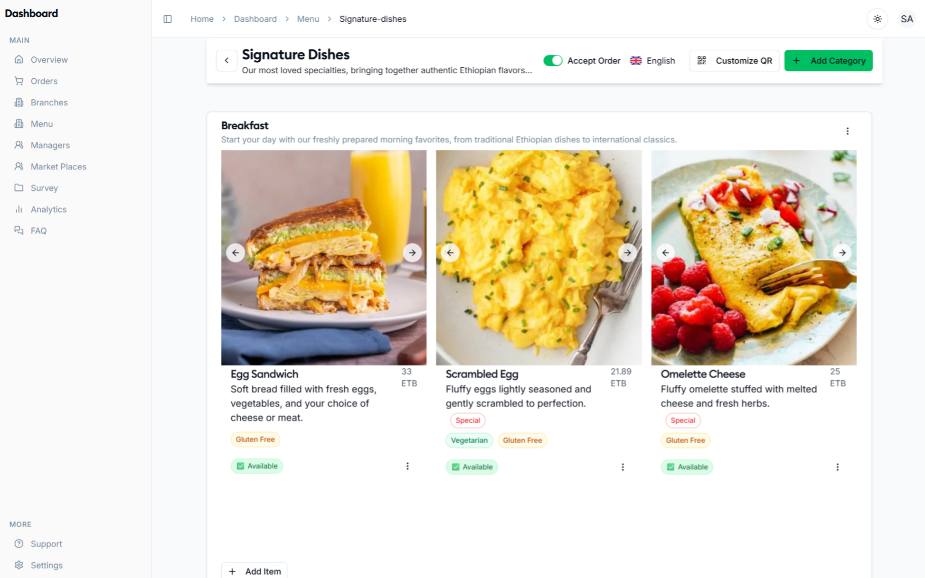925x578 pixels.
Task: Open the Survey section
Action: click(x=44, y=187)
